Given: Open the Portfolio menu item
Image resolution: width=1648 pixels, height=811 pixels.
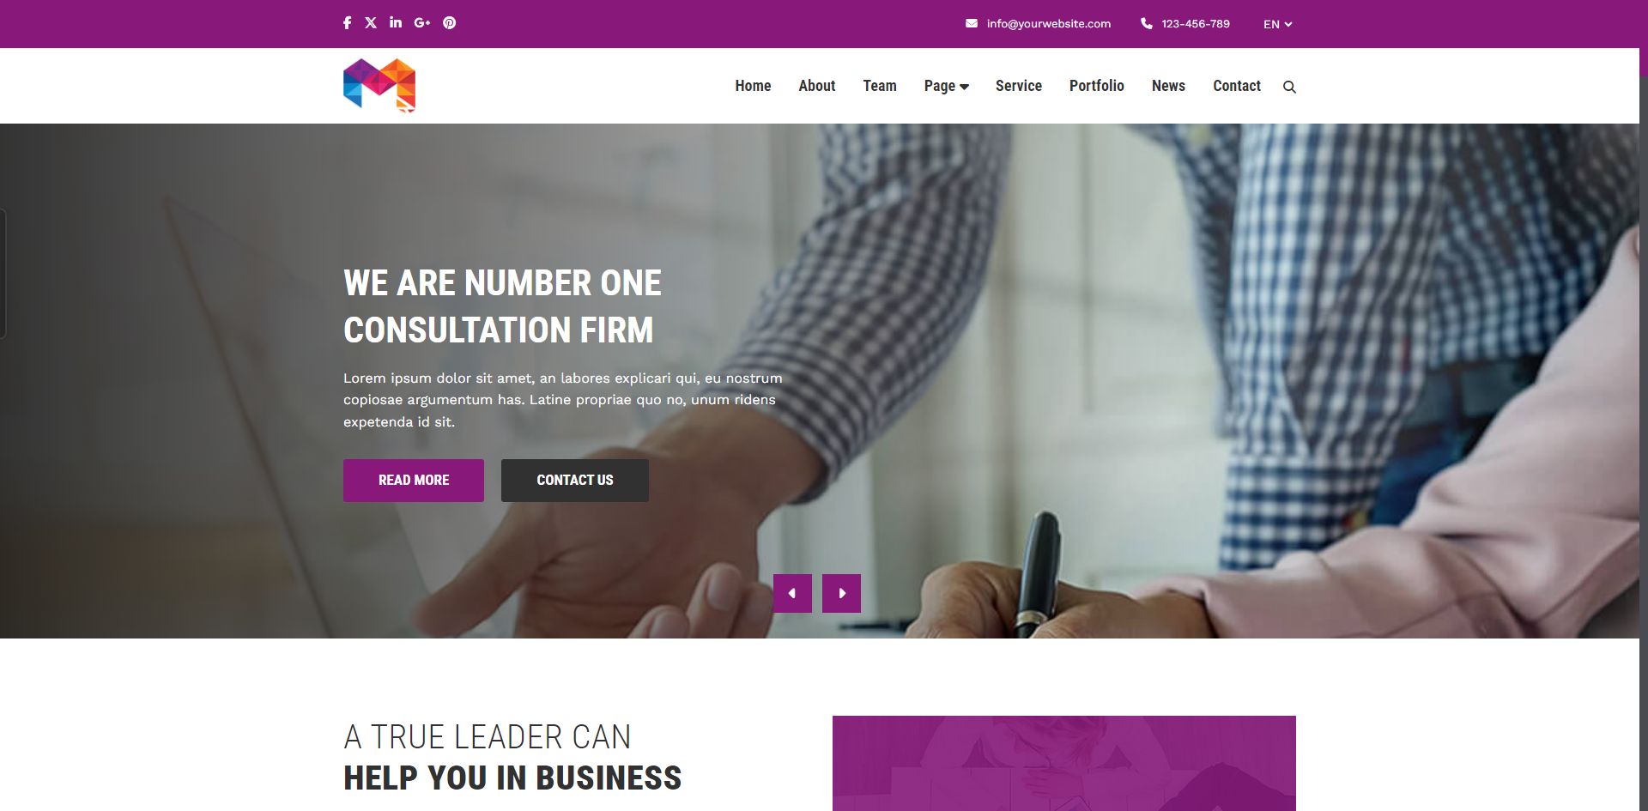Looking at the screenshot, I should [x=1096, y=86].
